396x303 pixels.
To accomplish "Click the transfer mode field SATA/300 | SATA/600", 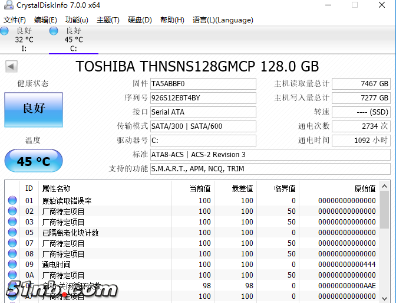I will click(x=203, y=126).
